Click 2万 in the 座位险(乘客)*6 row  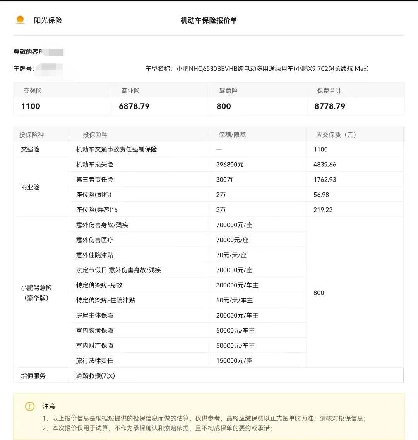(x=221, y=210)
